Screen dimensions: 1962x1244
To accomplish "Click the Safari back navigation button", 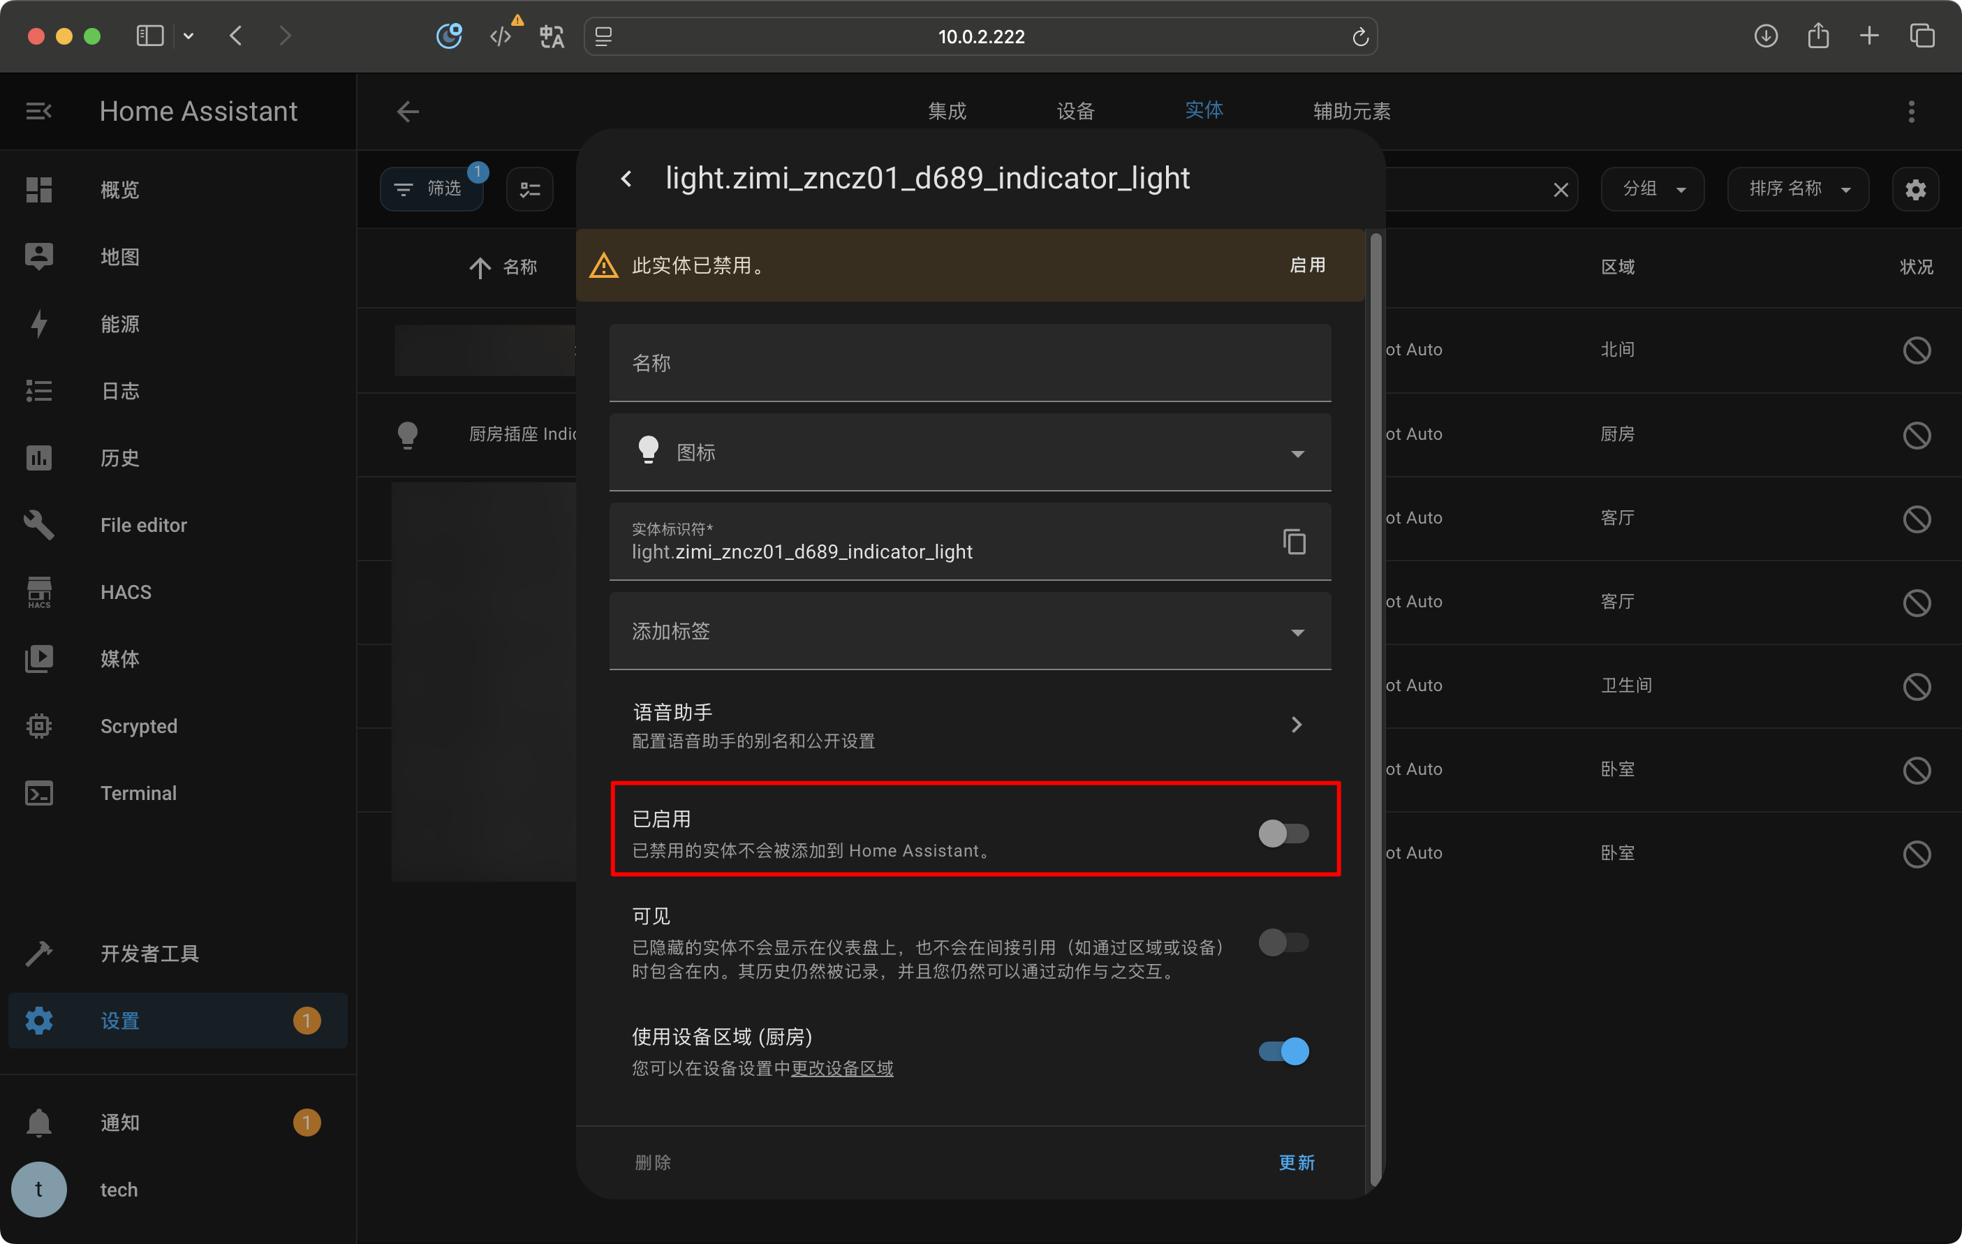I will pyautogui.click(x=235, y=36).
